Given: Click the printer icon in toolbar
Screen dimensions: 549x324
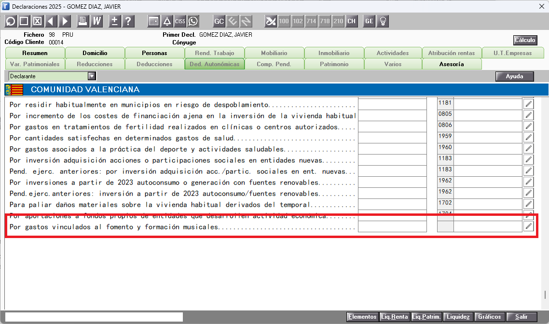Looking at the screenshot, I should (82, 21).
